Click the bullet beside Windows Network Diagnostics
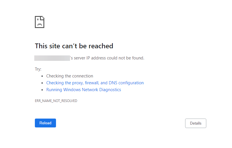This screenshot has height=148, width=232. pyautogui.click(x=42, y=90)
